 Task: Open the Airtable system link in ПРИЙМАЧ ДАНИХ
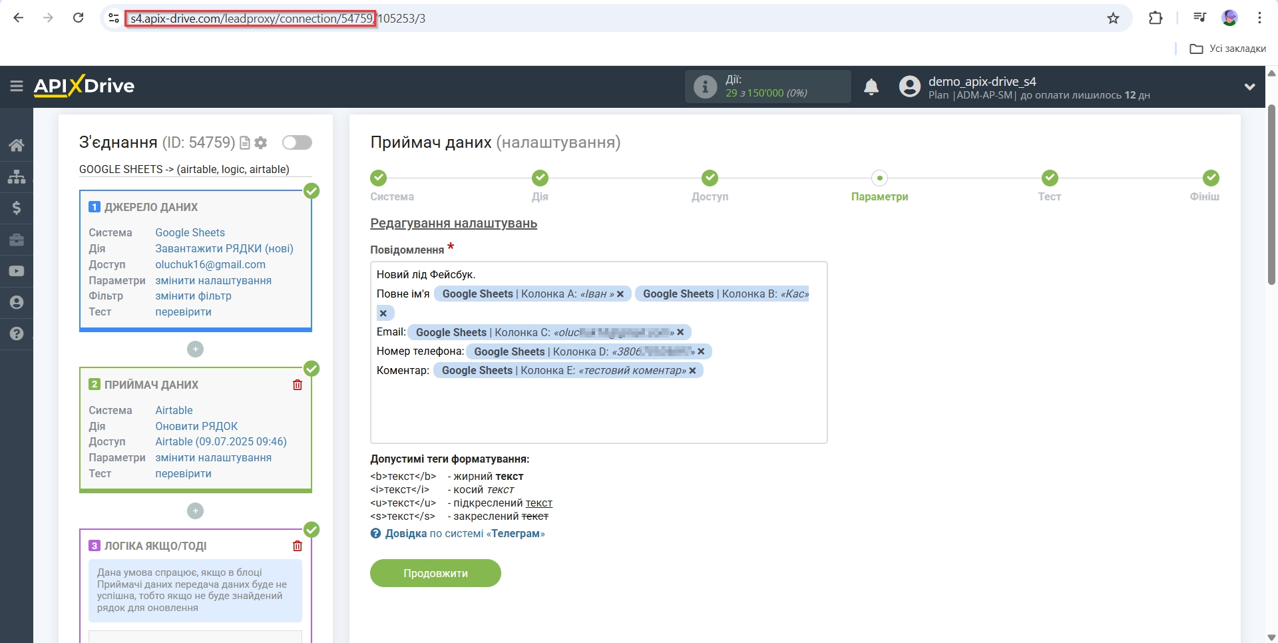click(x=174, y=410)
